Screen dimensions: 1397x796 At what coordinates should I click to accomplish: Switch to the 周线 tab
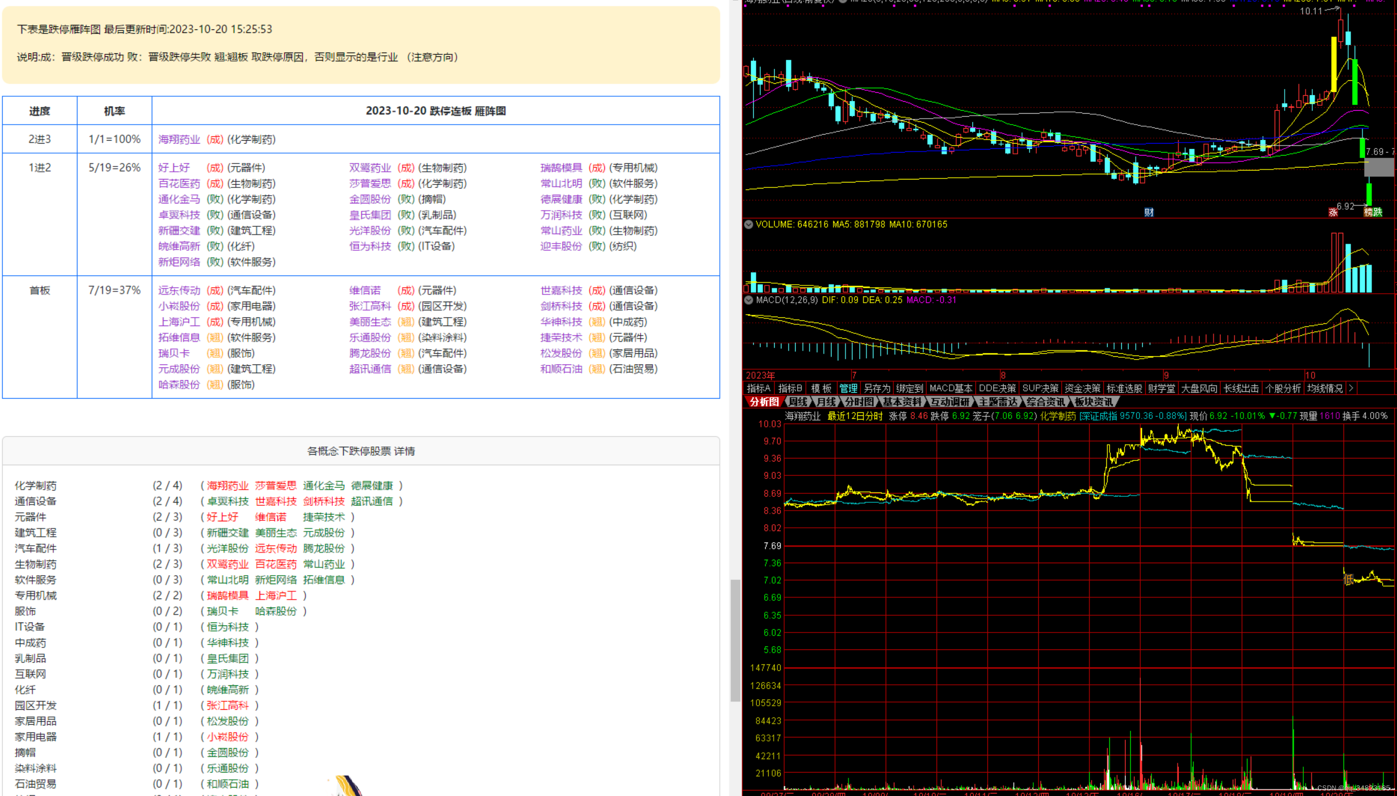tap(798, 402)
